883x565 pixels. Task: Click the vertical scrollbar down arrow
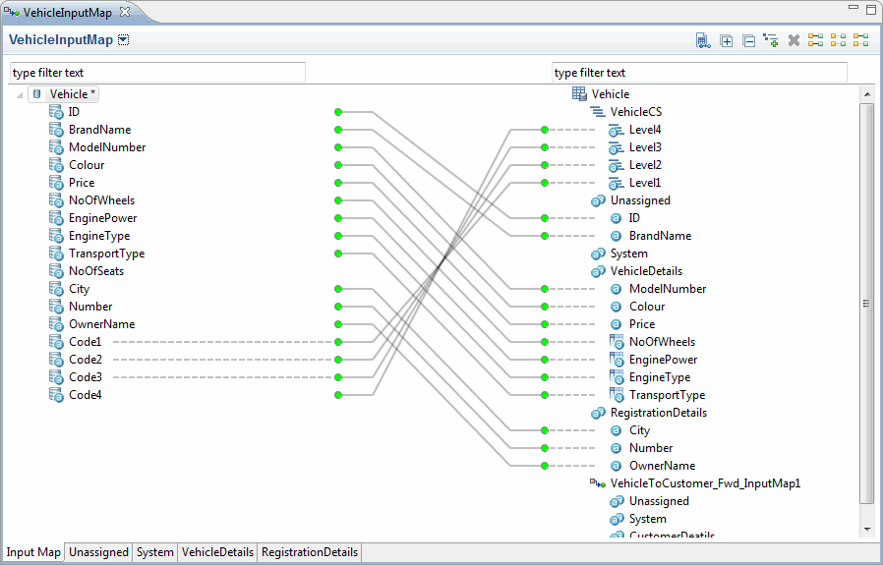pyautogui.click(x=867, y=529)
